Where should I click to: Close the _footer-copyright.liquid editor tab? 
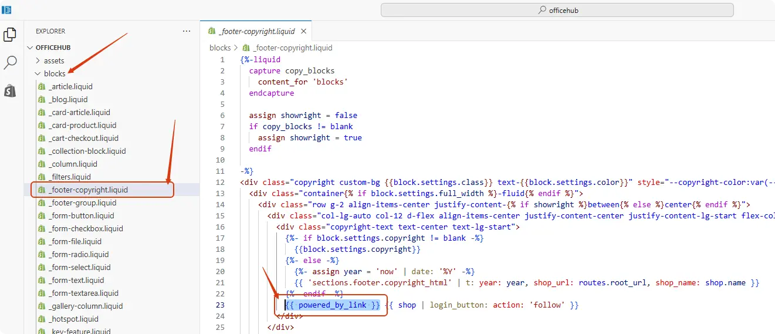(x=304, y=31)
